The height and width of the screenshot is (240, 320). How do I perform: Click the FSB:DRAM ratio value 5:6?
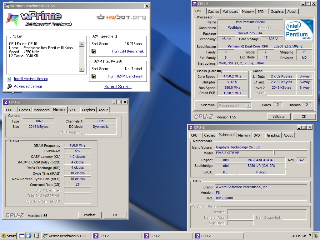(77, 151)
